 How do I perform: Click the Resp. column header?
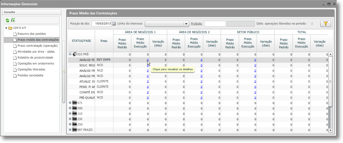(104, 41)
